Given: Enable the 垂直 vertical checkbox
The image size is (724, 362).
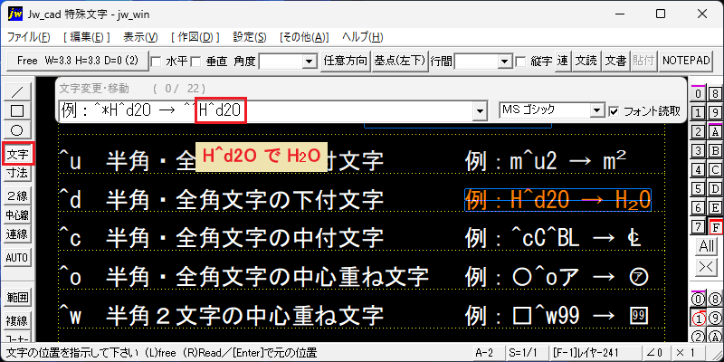Looking at the screenshot, I should coord(196,61).
